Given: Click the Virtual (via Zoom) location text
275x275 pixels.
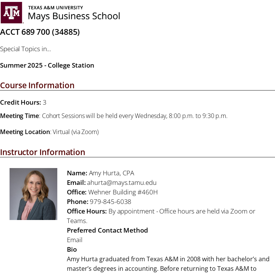Looking at the screenshot, I should coord(76,132).
